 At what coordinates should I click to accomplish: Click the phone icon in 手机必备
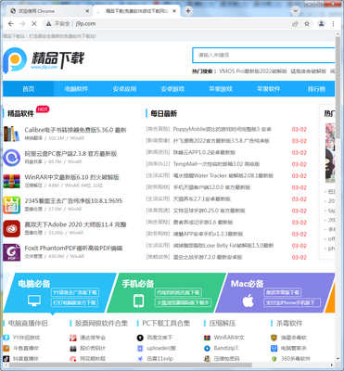[138, 301]
